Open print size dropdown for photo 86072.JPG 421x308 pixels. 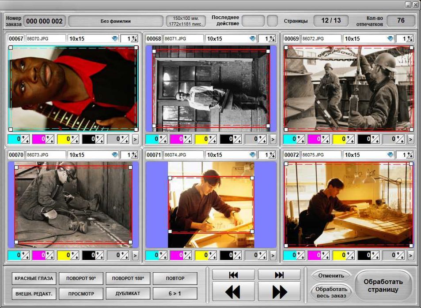(x=390, y=39)
